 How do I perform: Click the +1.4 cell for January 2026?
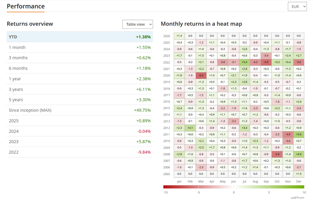179,36
